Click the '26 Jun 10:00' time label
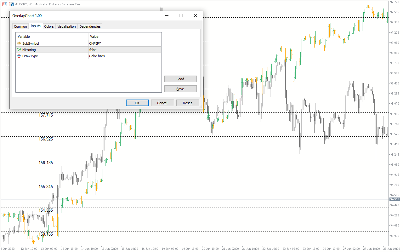This screenshot has height=252, width=403. [331, 249]
